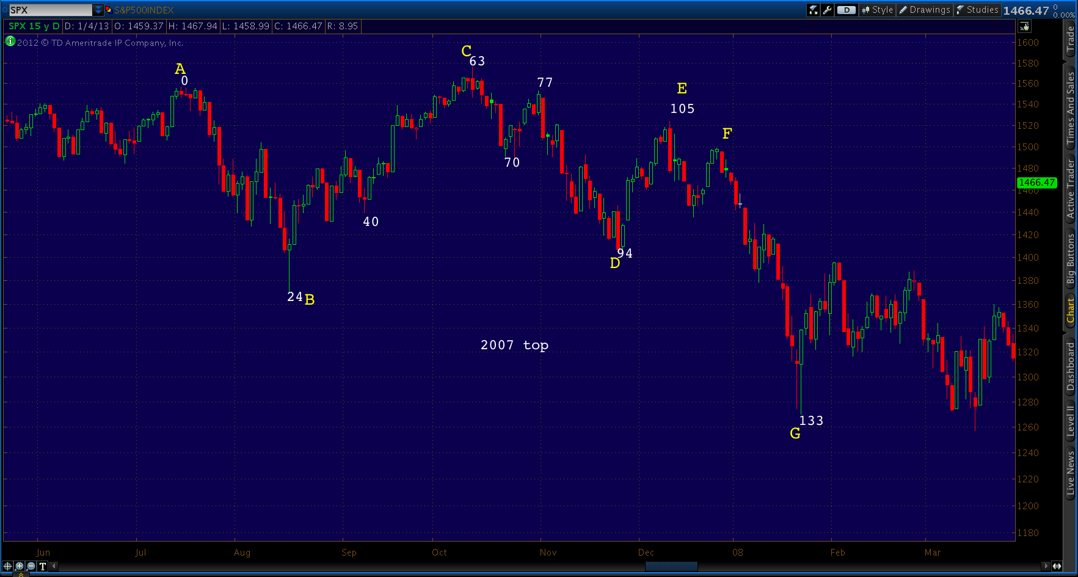Click the scrollbar left arrow
1078x577 pixels.
point(54,566)
